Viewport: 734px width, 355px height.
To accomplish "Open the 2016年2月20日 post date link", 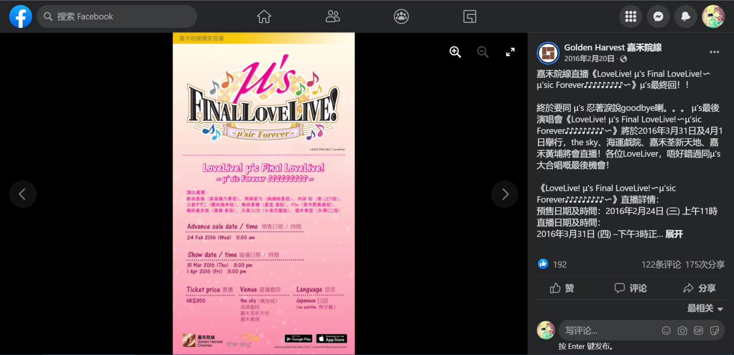I will 590,58.
